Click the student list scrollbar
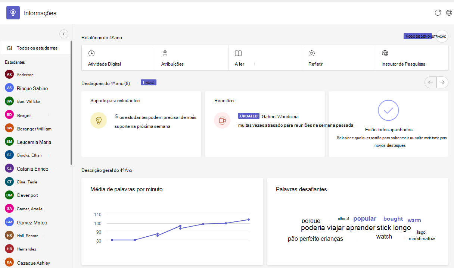The width and height of the screenshot is (454, 268). pyautogui.click(x=71, y=103)
